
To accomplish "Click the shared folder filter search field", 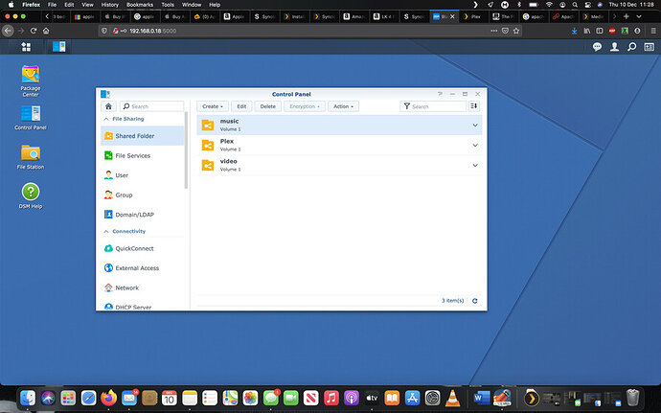I will (x=433, y=106).
